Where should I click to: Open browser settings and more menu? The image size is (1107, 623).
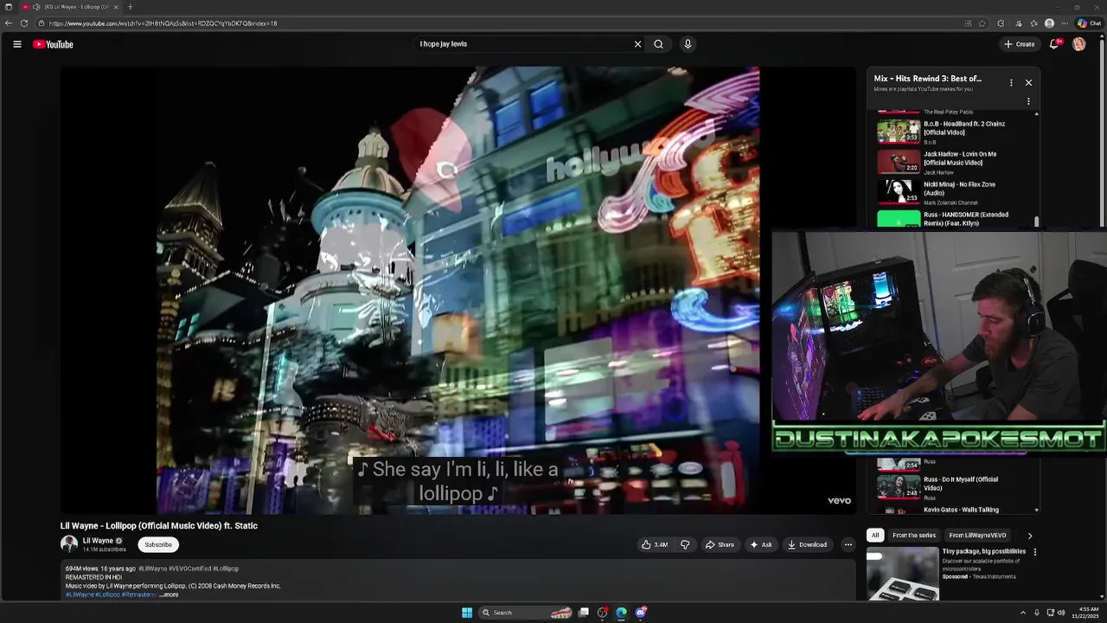point(1065,23)
